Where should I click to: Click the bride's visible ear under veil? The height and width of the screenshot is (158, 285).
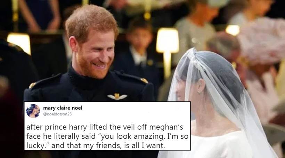(x=201, y=86)
